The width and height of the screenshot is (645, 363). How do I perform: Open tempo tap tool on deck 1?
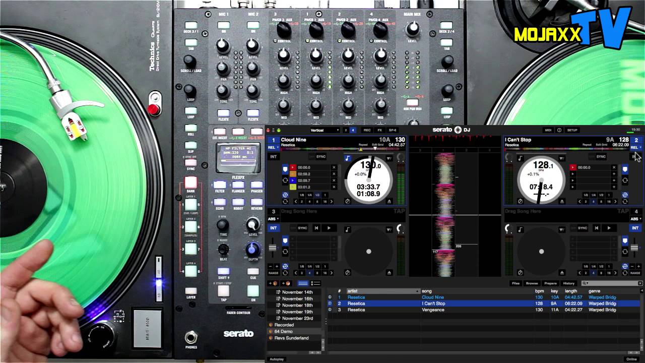click(x=348, y=202)
